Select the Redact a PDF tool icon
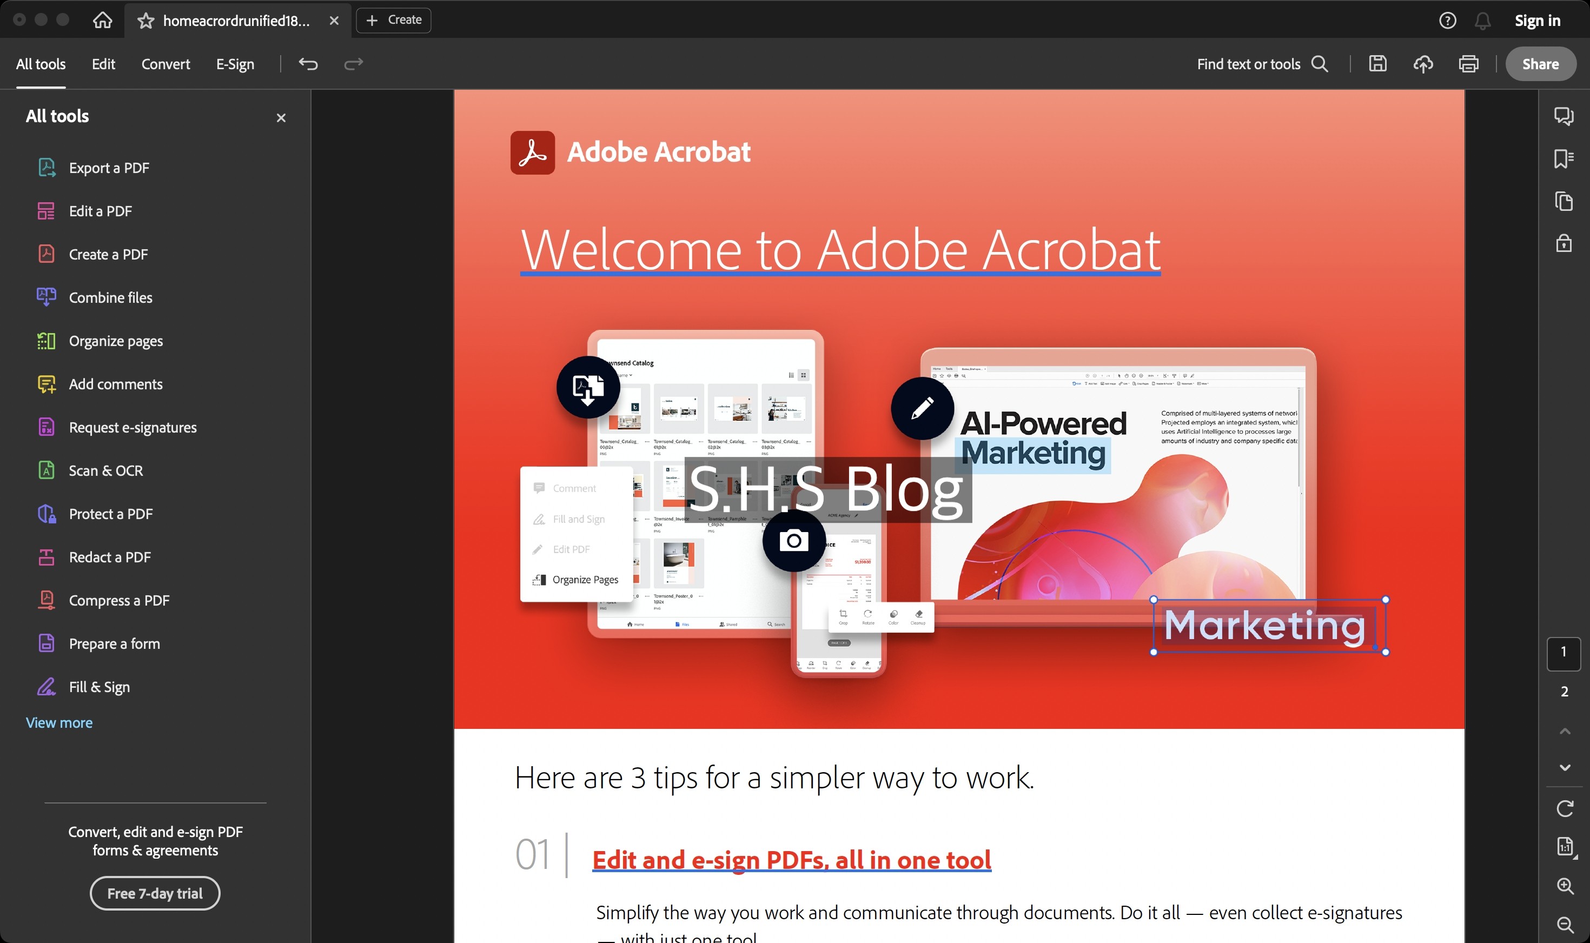This screenshot has height=943, width=1590. pyautogui.click(x=47, y=556)
